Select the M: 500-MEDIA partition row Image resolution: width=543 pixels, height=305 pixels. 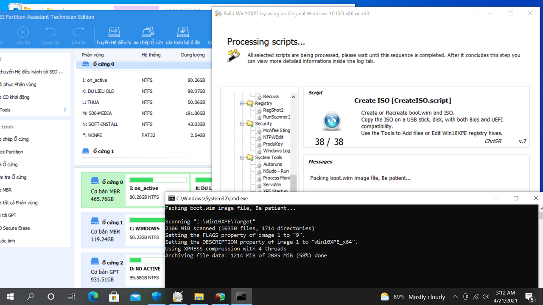pyautogui.click(x=143, y=113)
